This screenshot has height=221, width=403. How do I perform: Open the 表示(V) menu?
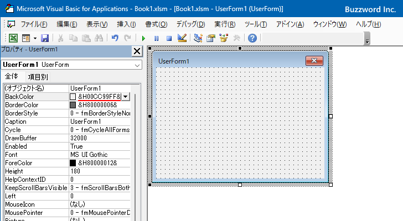pos(97,24)
